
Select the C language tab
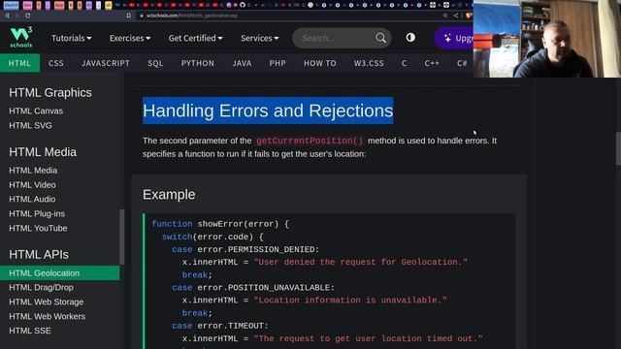click(x=404, y=63)
